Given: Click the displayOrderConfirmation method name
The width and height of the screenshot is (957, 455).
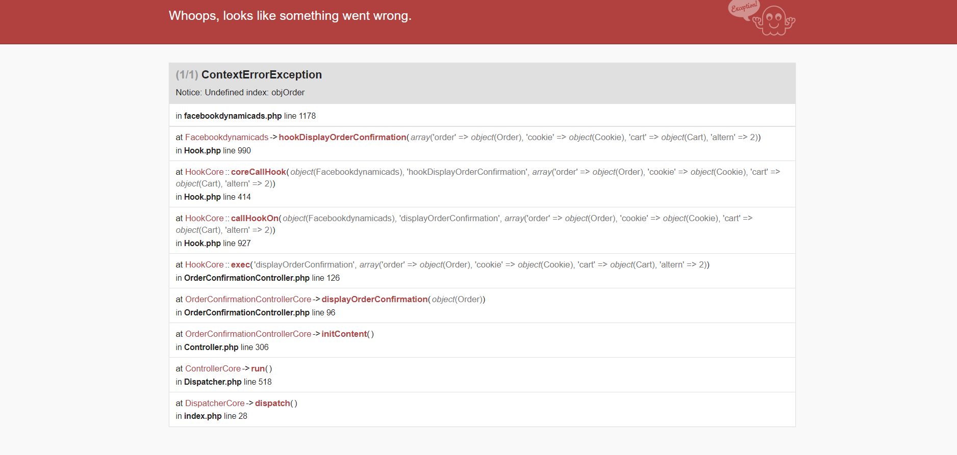Looking at the screenshot, I should point(374,300).
